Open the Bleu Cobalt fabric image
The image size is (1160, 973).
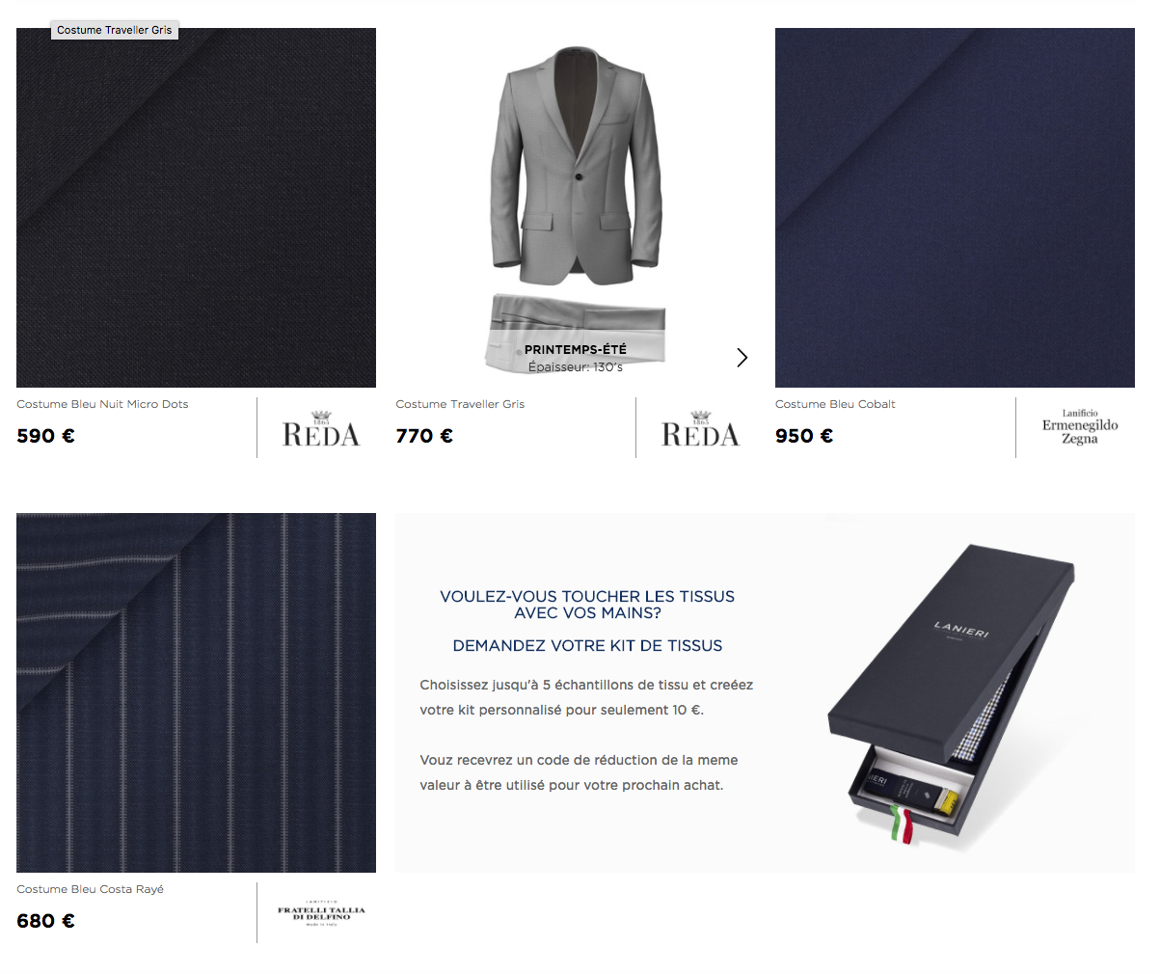(955, 207)
